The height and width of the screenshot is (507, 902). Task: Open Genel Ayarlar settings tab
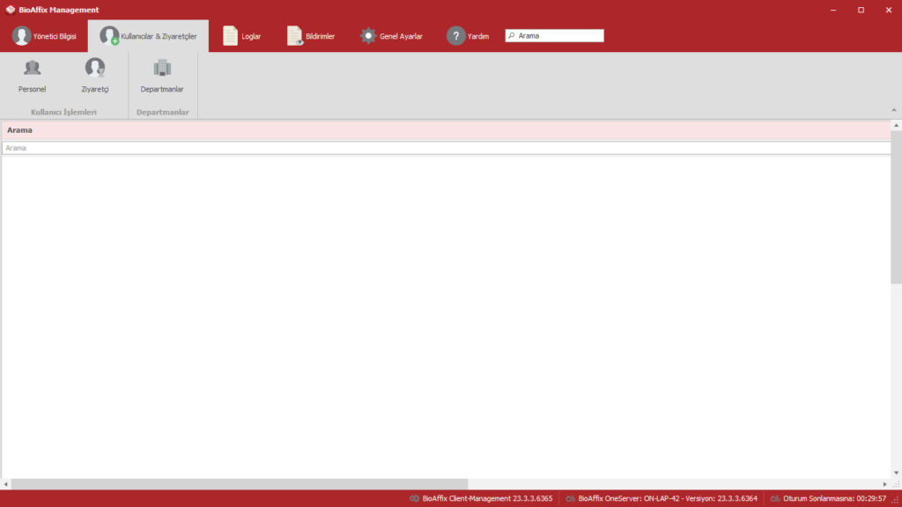tap(391, 35)
